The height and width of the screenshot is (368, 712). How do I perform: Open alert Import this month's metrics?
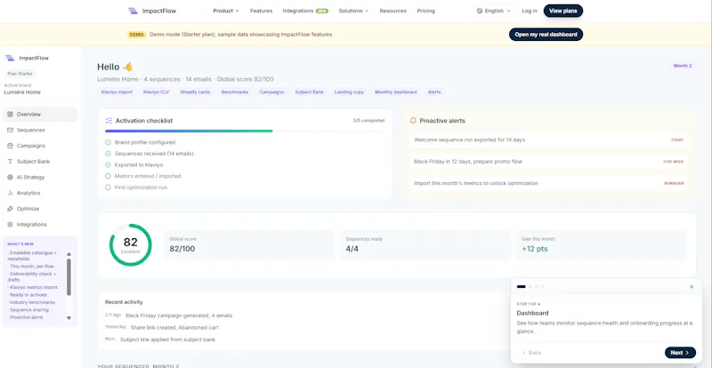(x=548, y=183)
